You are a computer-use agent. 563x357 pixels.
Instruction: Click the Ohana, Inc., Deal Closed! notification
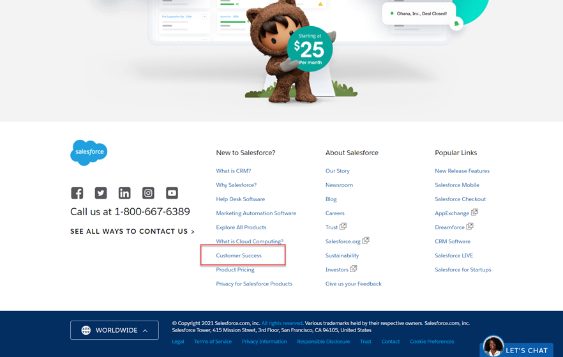pyautogui.click(x=419, y=13)
